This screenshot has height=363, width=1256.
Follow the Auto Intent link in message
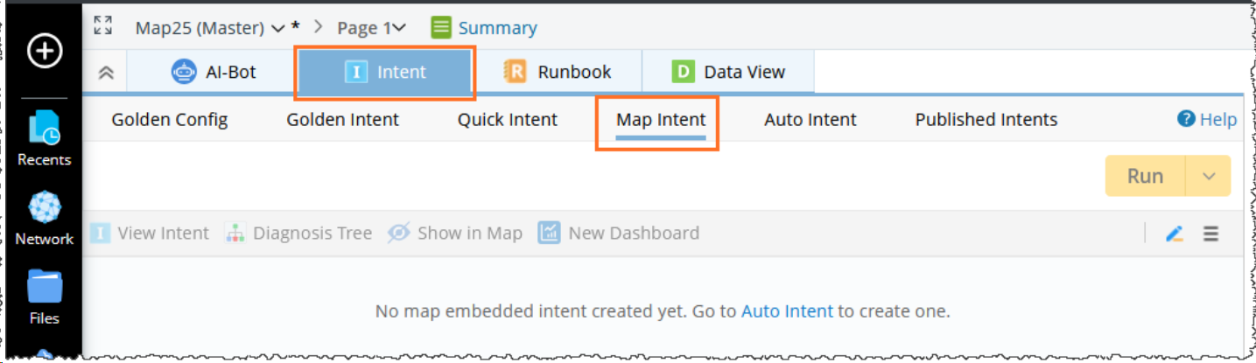coord(787,311)
